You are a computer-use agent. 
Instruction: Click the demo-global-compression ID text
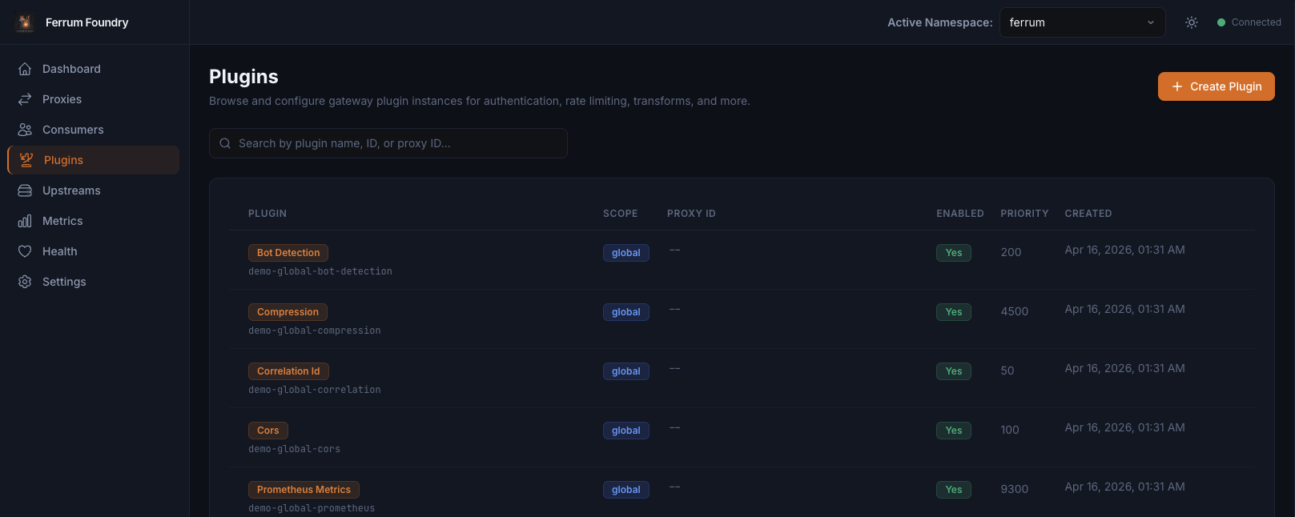pyautogui.click(x=315, y=331)
